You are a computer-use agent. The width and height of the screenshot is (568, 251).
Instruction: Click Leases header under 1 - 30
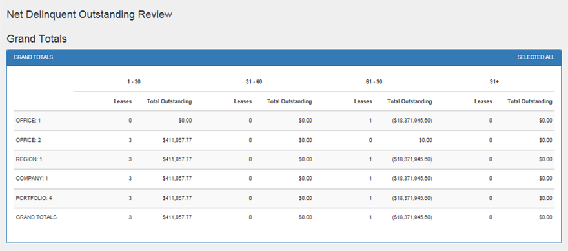123,101
